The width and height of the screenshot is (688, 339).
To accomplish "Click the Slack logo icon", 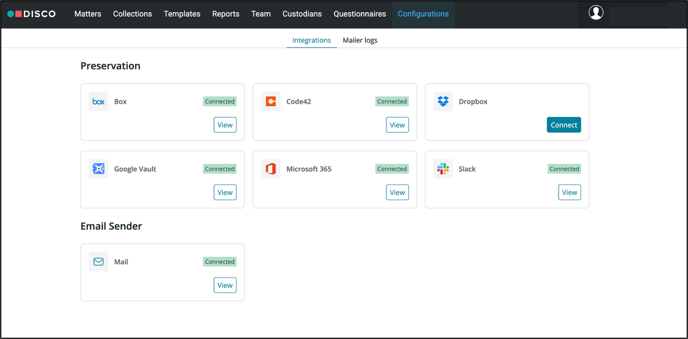I will click(x=443, y=169).
